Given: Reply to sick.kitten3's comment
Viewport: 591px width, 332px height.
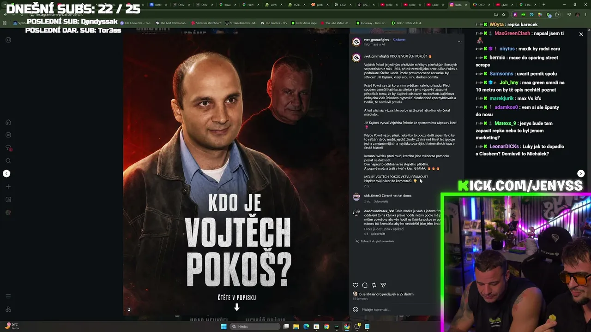Looking at the screenshot, I should (x=381, y=202).
